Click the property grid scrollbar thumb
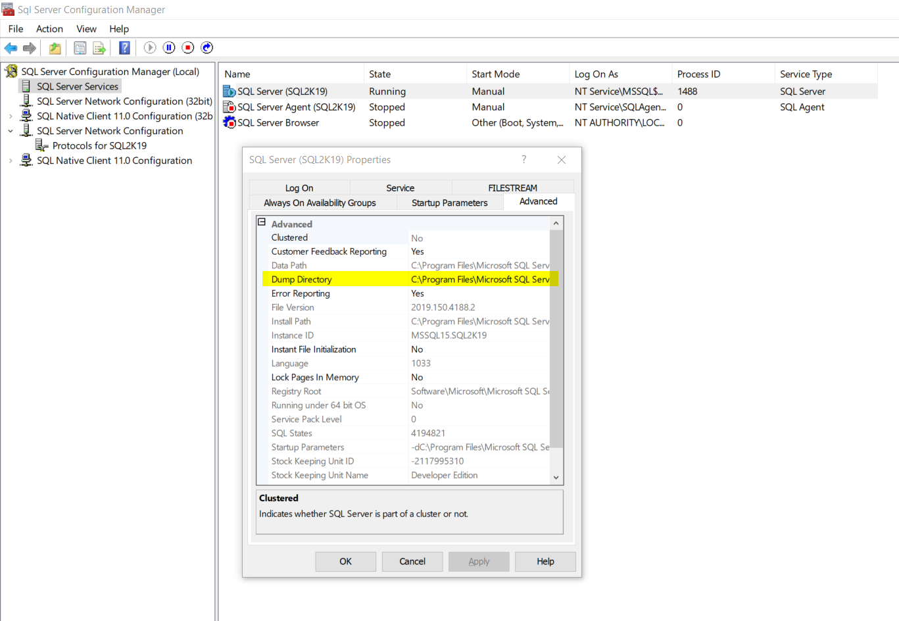Viewport: 899px width, 621px height. pos(556,338)
